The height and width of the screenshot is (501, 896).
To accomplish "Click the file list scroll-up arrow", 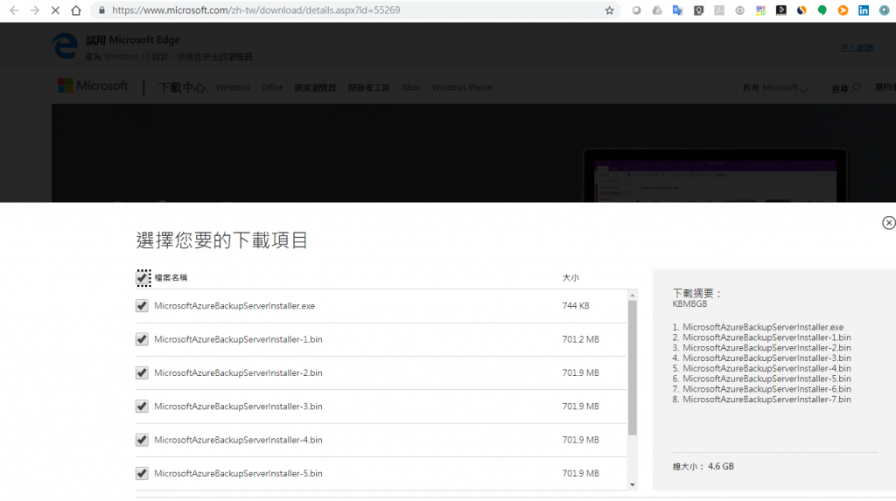I will 632,296.
